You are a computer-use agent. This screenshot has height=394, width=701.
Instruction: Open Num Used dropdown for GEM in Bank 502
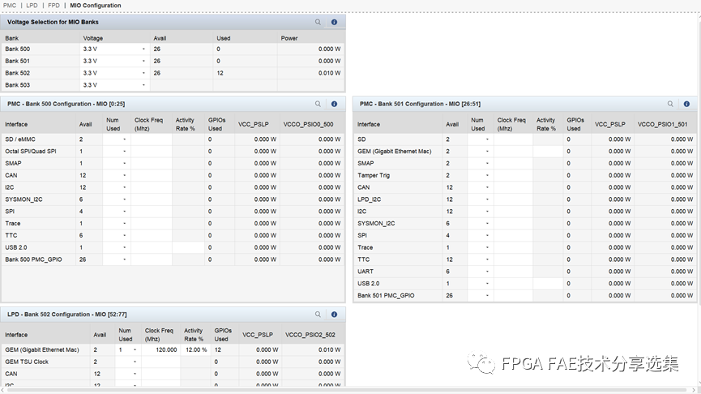tap(135, 350)
